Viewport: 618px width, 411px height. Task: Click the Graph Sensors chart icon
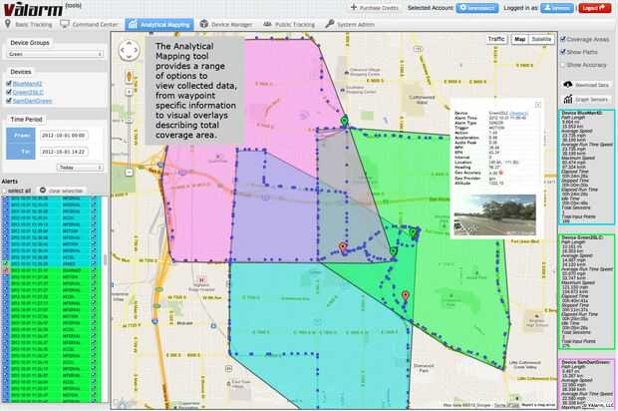568,99
